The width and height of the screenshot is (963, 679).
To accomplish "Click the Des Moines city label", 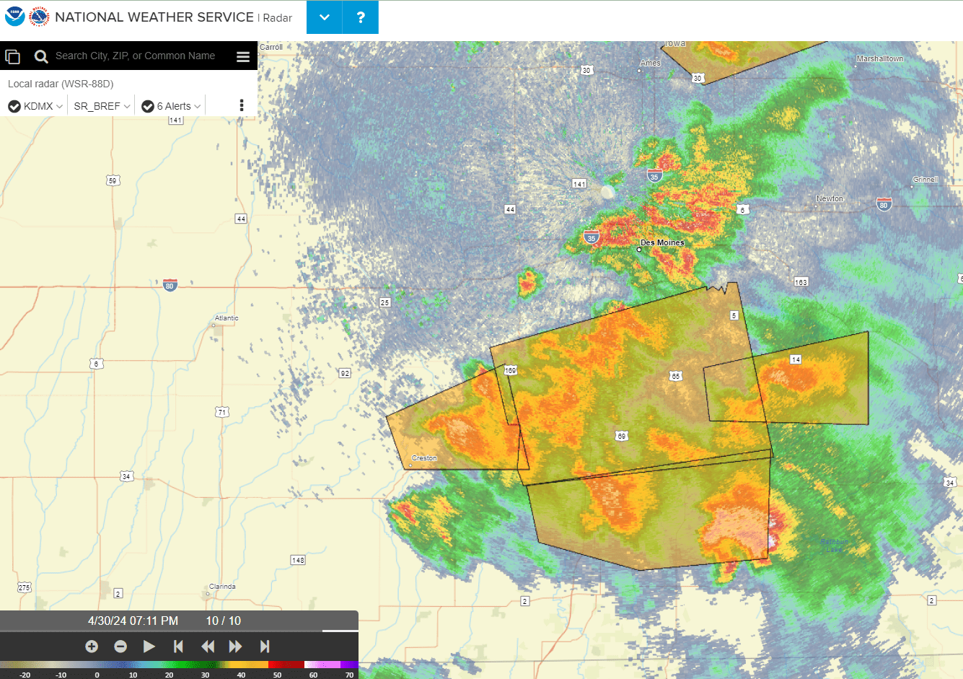I will click(662, 242).
